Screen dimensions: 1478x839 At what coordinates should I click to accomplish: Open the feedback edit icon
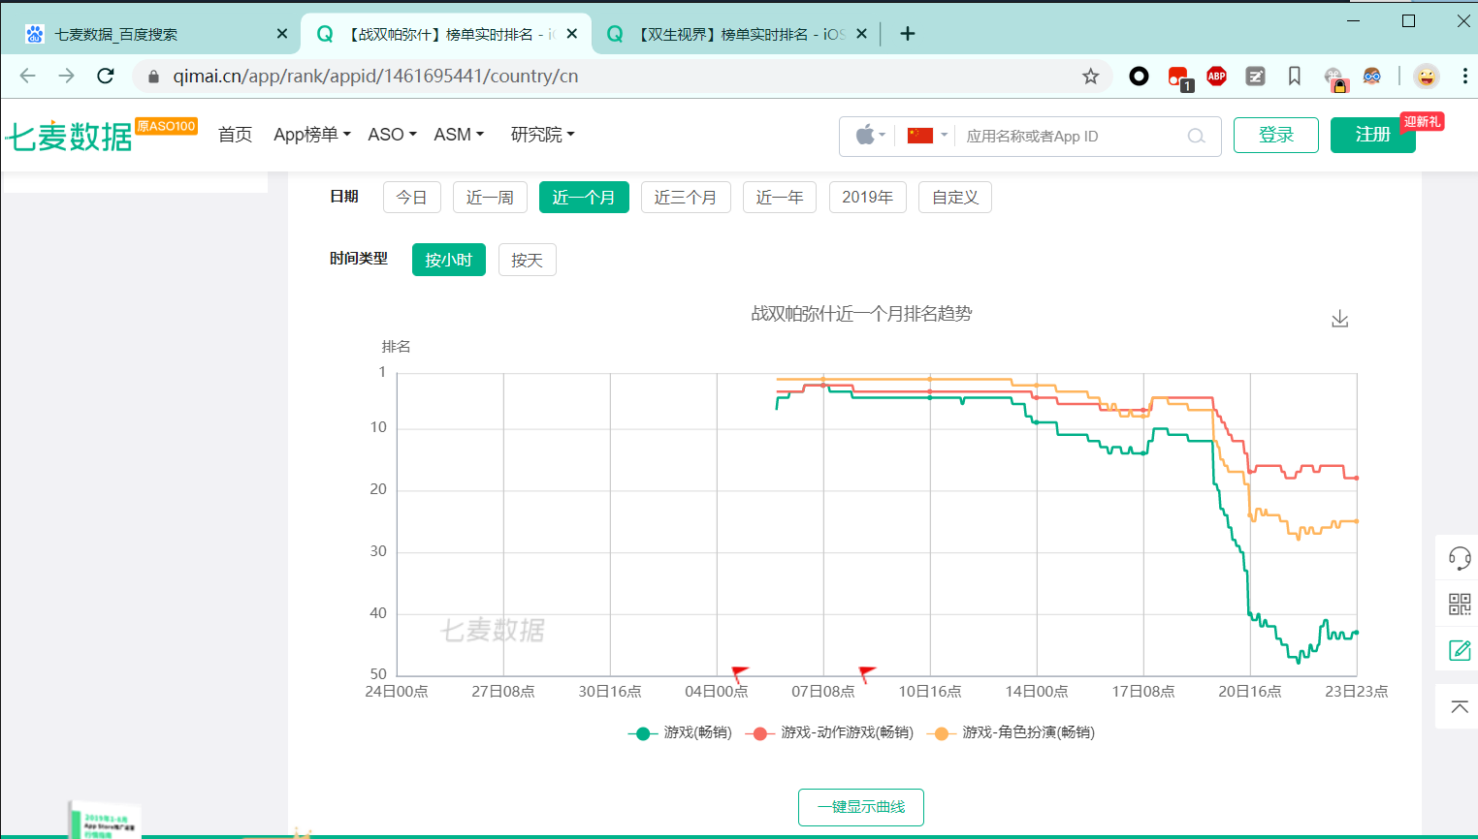(x=1459, y=650)
